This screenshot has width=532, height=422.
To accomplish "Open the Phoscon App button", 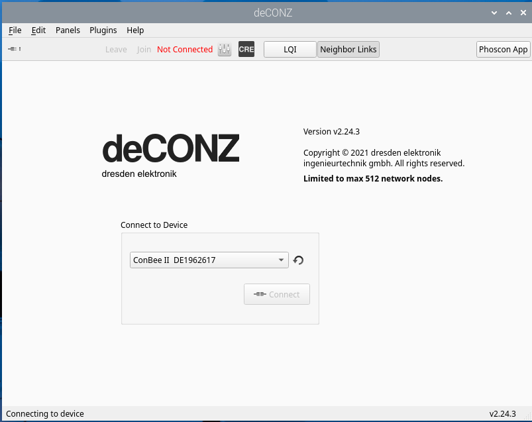I will coord(503,50).
